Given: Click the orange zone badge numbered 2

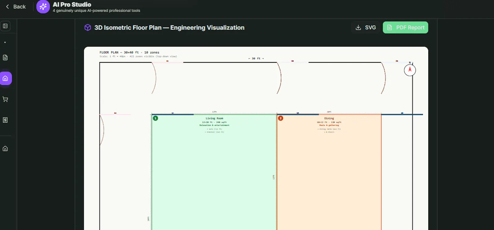Looking at the screenshot, I should coord(281,118).
